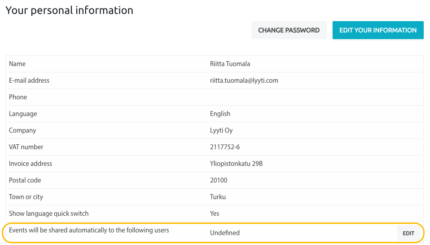Click the Your personal information heading
The width and height of the screenshot is (430, 245).
click(x=70, y=10)
